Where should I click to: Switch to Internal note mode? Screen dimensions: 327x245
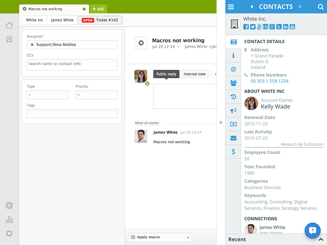tap(194, 74)
